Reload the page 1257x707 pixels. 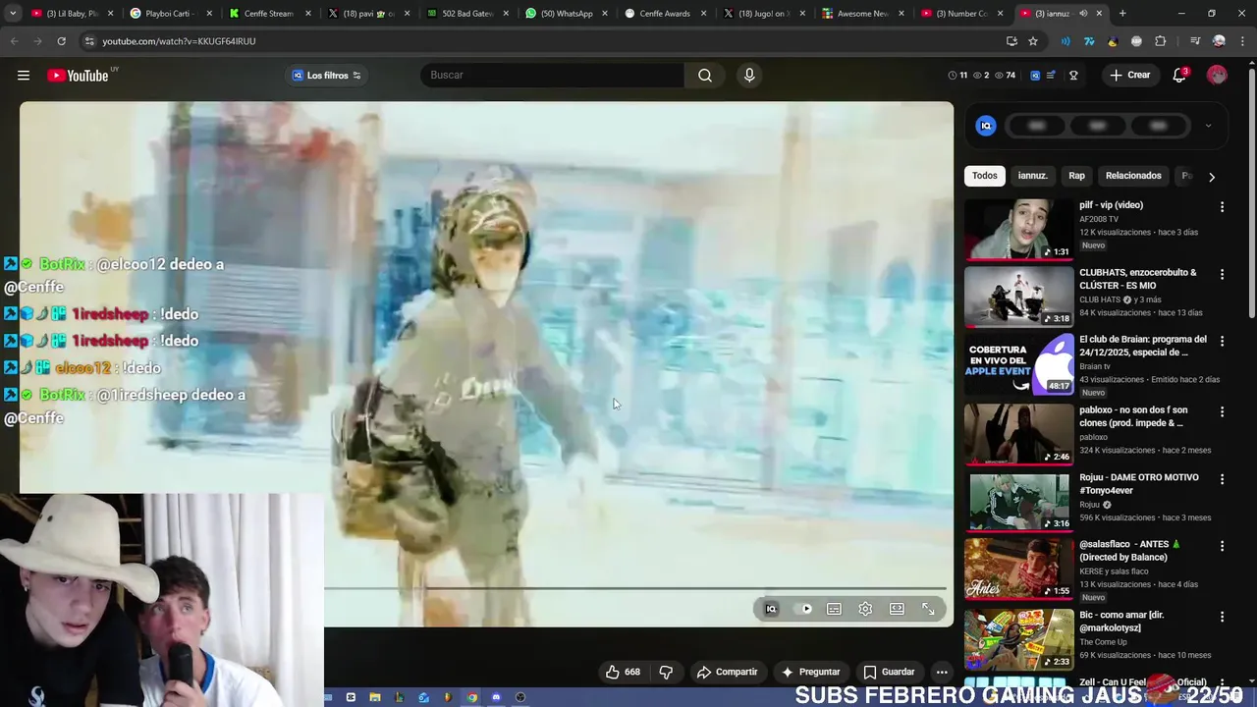click(x=61, y=41)
